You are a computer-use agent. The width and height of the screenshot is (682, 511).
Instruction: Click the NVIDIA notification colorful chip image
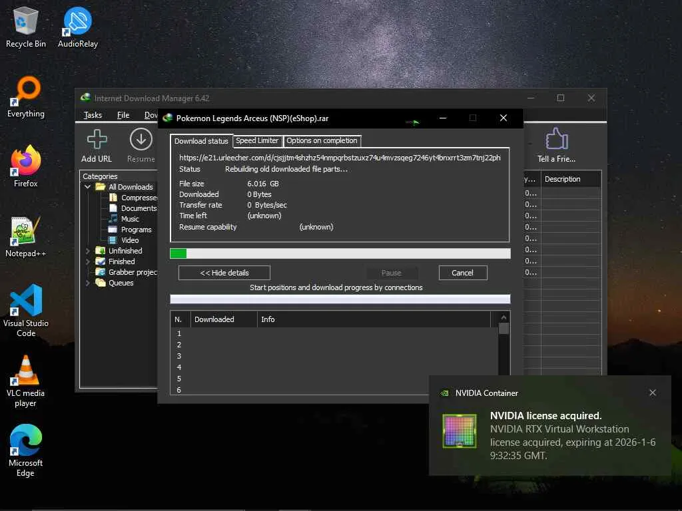[460, 430]
